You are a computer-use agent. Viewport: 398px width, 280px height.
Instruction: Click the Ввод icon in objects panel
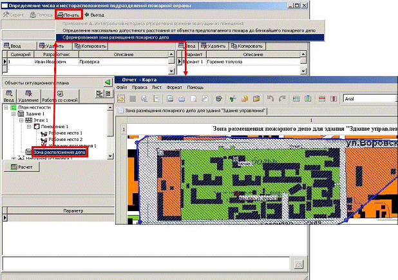click(x=8, y=96)
